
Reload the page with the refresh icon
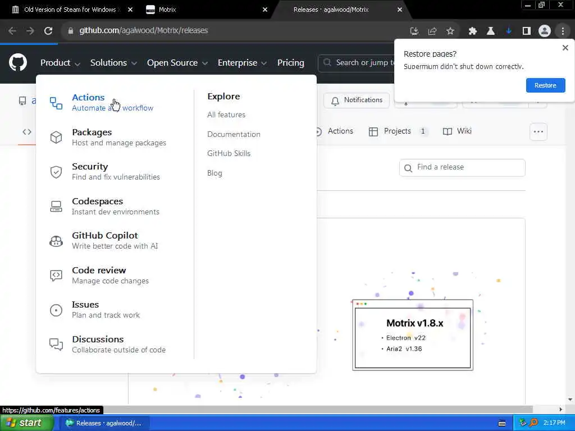tap(48, 31)
